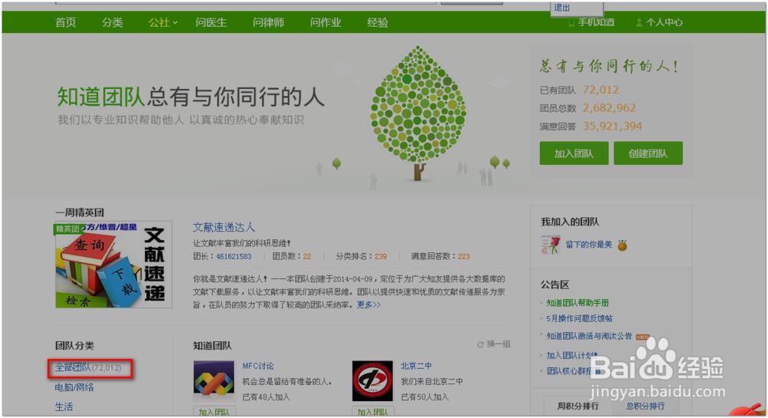Open the 首页 nav item
Image resolution: width=768 pixels, height=418 pixels.
tap(65, 22)
